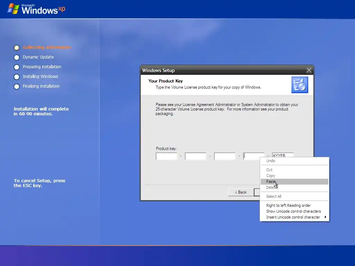The width and height of the screenshot is (355, 266).
Task: Click the second product key field
Action: tap(196, 156)
